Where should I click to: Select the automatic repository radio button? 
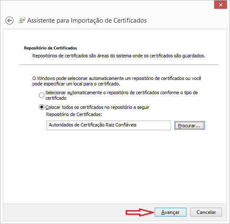[x=41, y=95]
